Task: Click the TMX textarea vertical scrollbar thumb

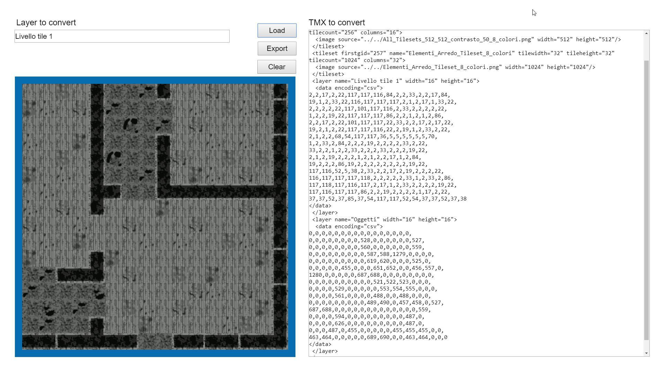Action: pyautogui.click(x=646, y=200)
